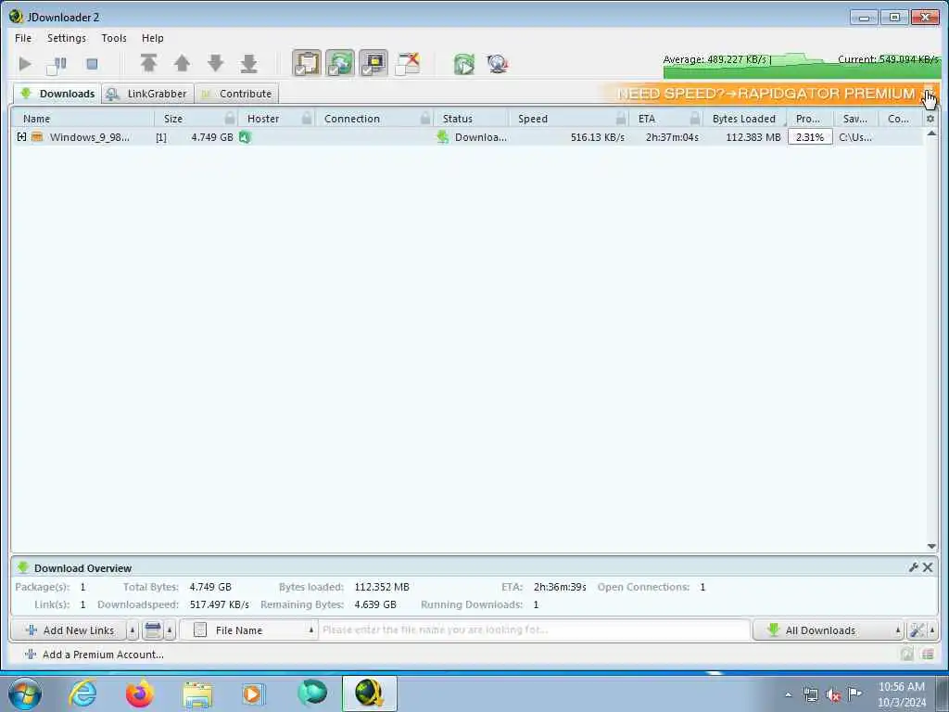Toggle lock on the Connection column

(x=425, y=119)
